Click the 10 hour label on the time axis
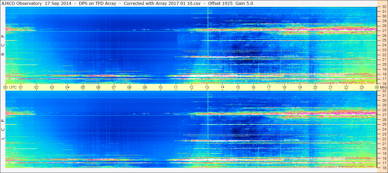 pyautogui.click(x=160, y=87)
